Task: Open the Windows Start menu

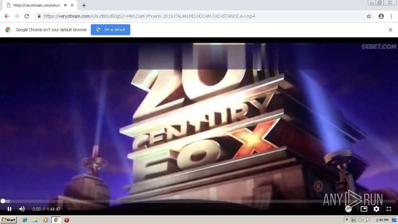Action: coord(8,220)
